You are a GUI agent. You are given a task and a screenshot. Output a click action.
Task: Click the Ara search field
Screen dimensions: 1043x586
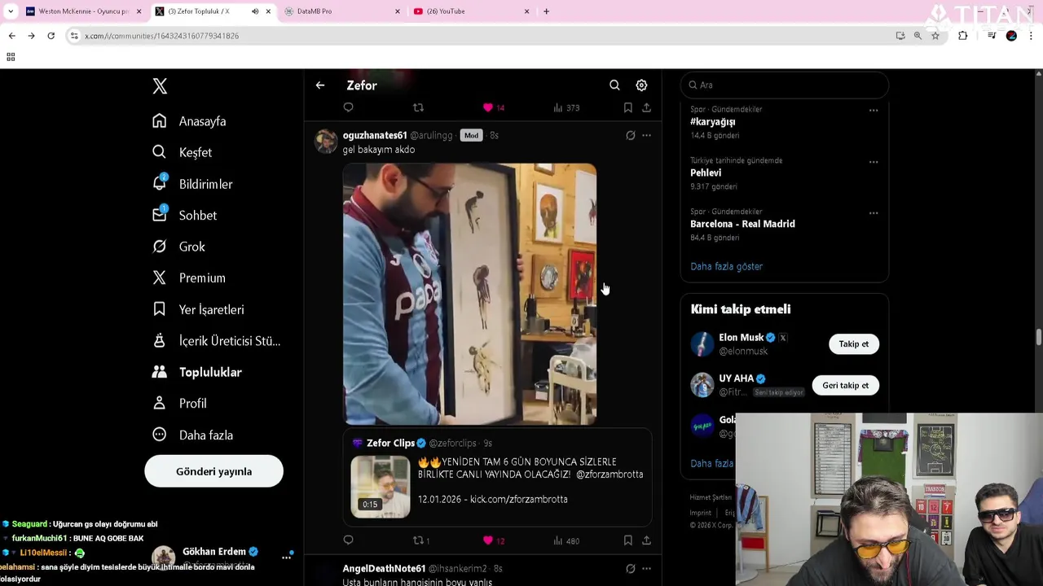click(x=785, y=85)
